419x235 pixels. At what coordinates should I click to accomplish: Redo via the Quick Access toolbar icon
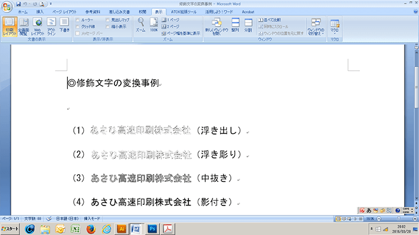(35, 4)
